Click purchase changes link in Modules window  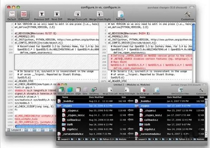[x=186, y=85]
